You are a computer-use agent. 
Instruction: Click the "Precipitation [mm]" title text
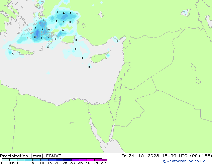[21, 156]
